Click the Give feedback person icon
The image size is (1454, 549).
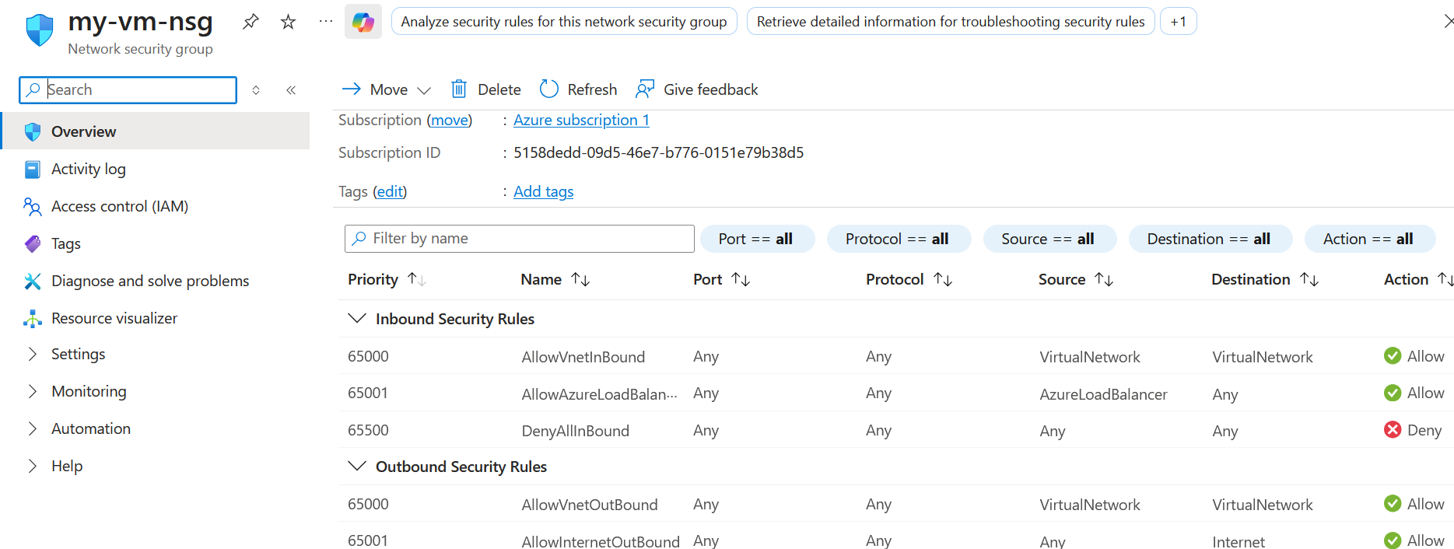point(645,89)
